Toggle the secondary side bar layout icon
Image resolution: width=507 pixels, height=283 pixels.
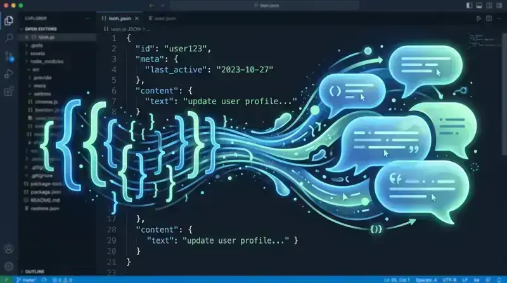pos(489,6)
